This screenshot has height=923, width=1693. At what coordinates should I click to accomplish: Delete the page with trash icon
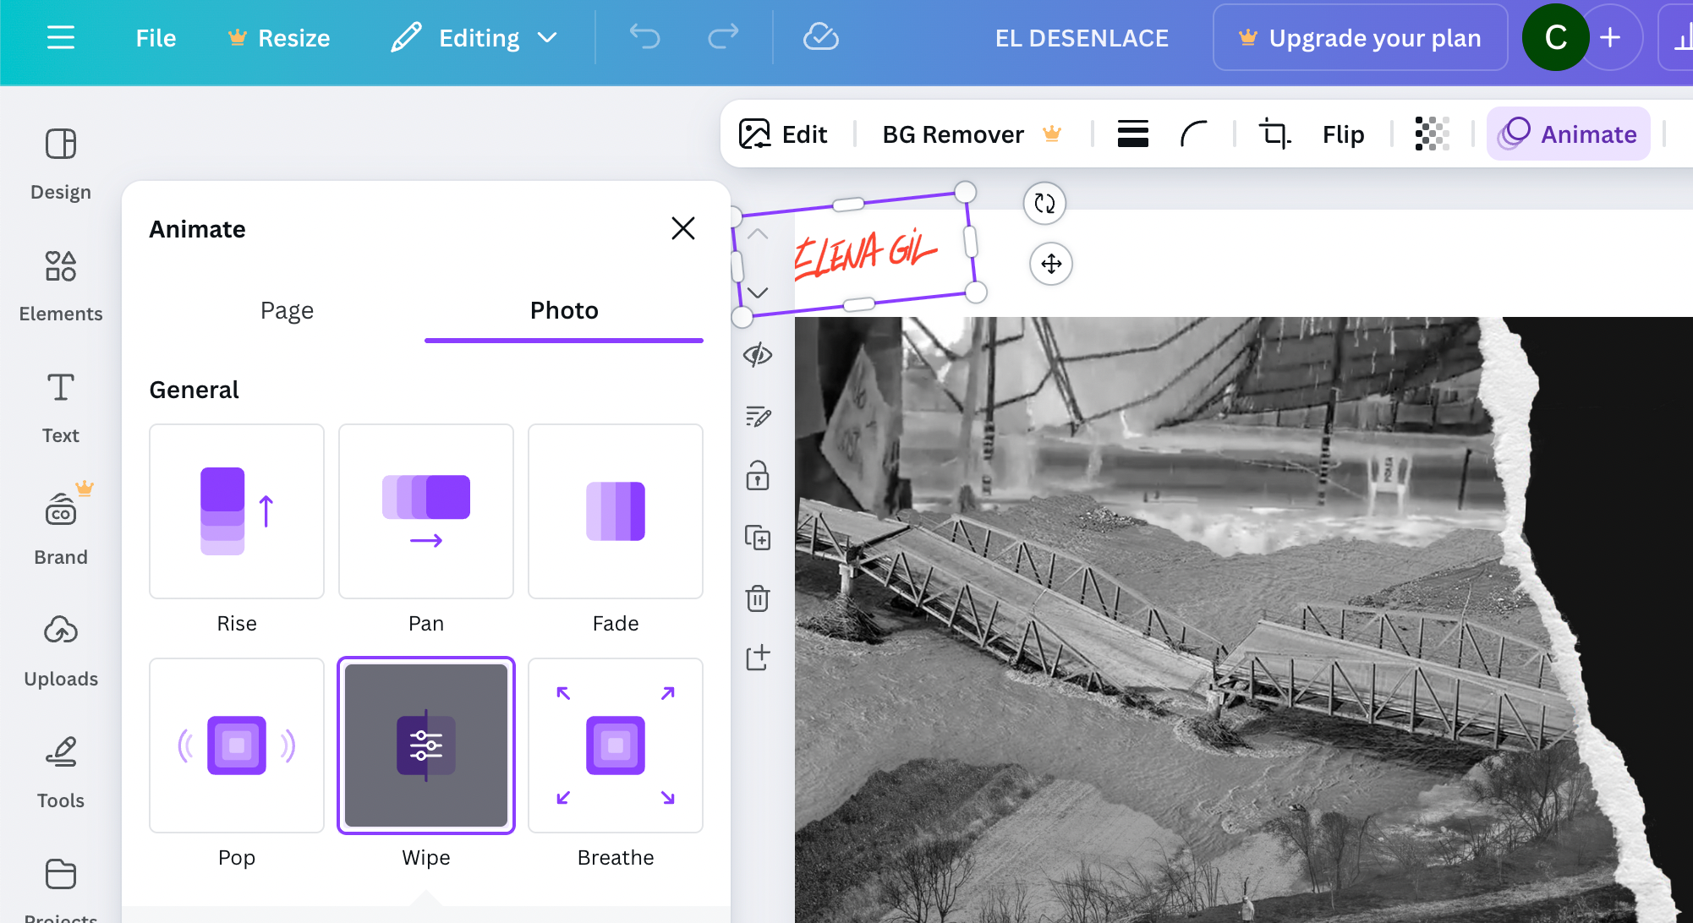758,598
